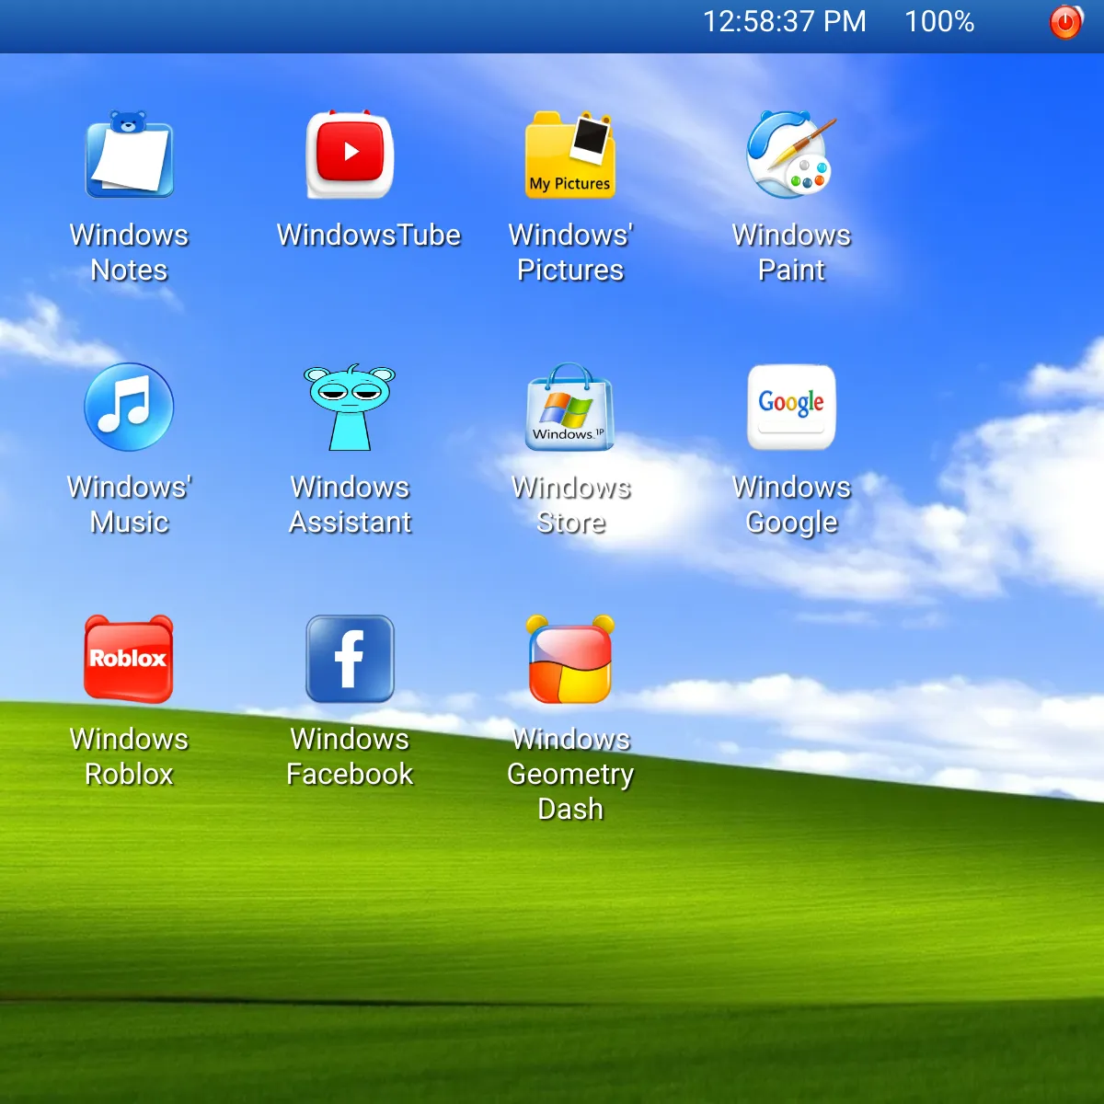
Task: Click the clock showing 12:58:37 PM
Action: (785, 22)
